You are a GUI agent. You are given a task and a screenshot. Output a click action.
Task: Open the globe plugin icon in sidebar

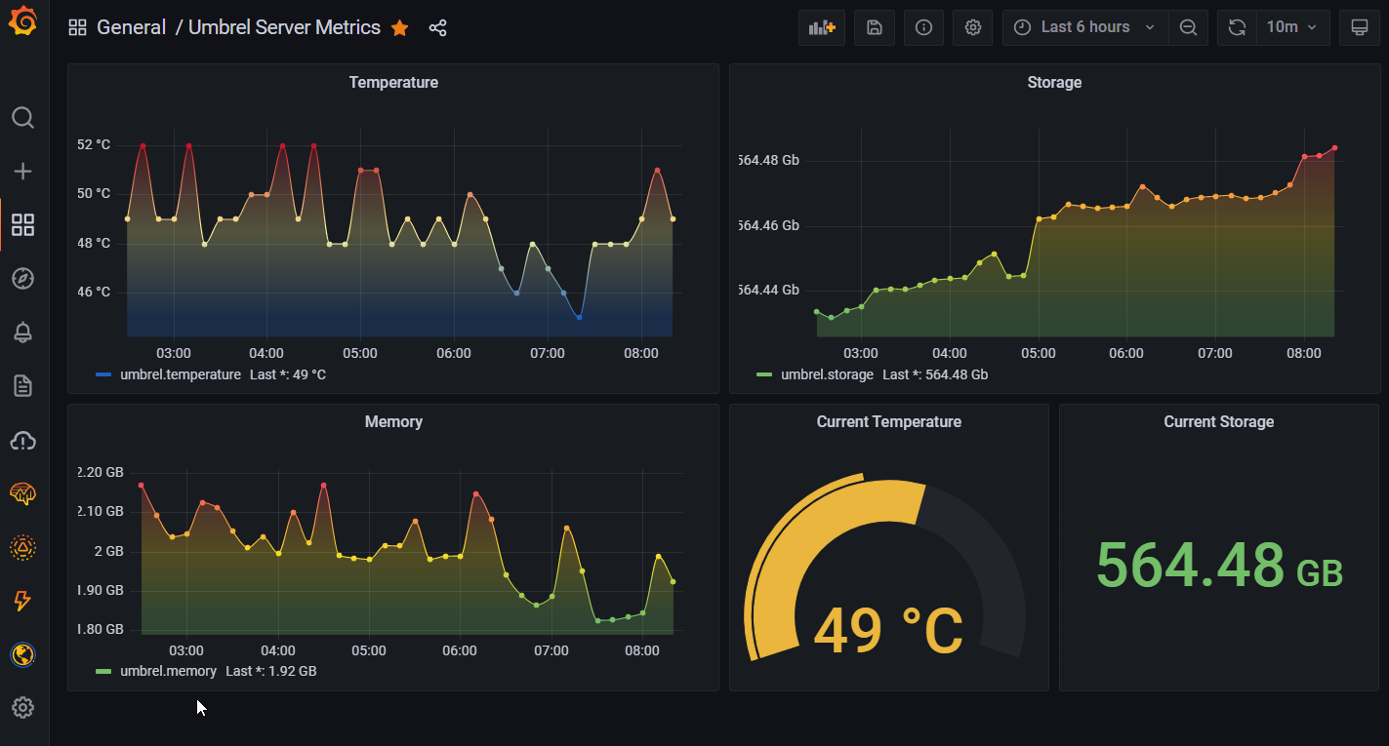[23, 654]
